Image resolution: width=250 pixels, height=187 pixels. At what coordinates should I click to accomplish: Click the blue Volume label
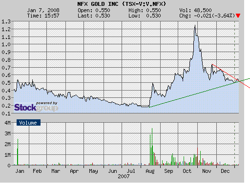pos(28,123)
